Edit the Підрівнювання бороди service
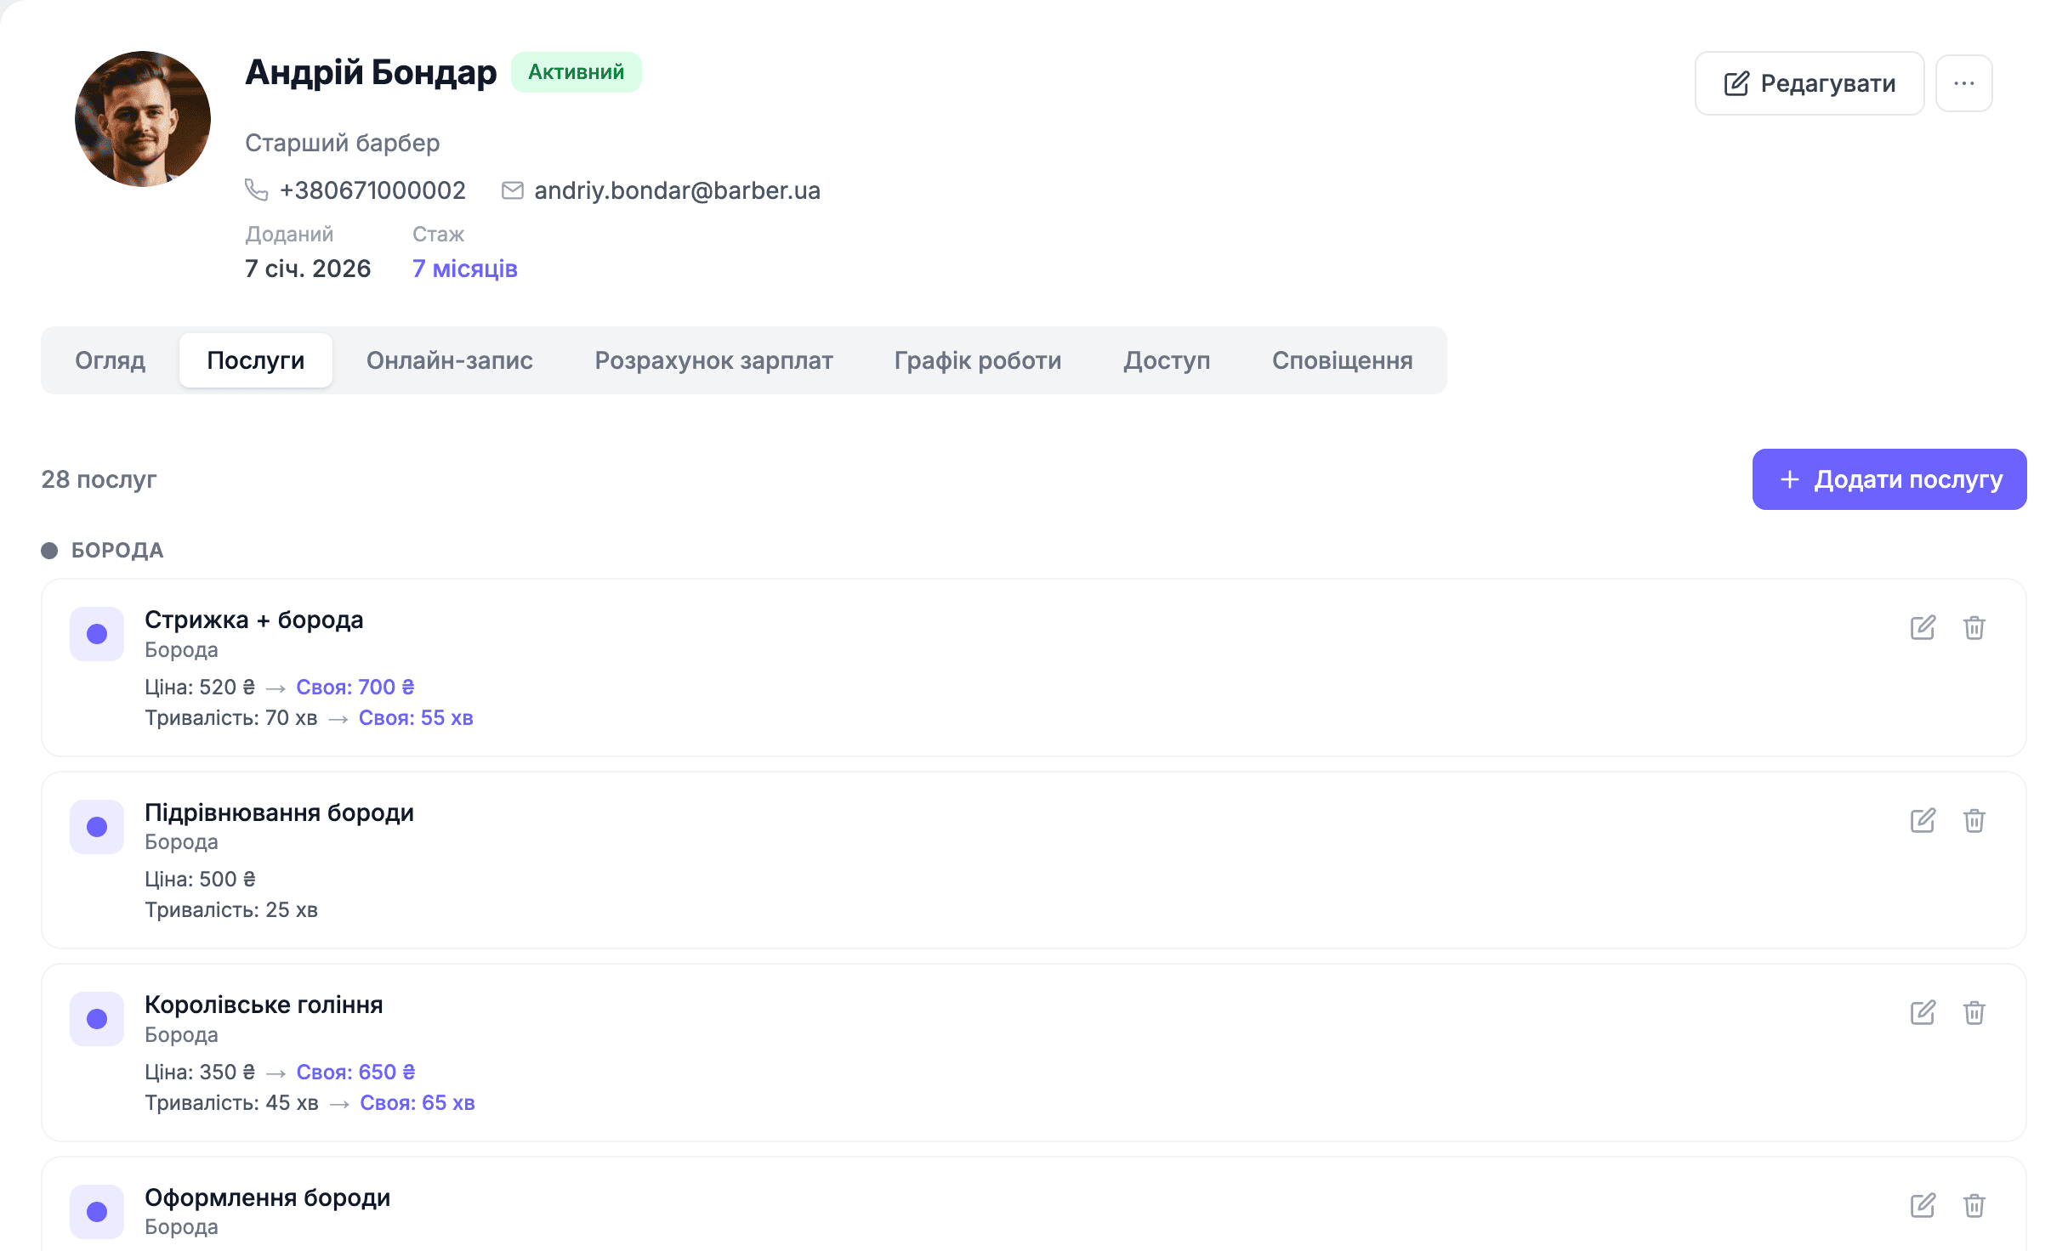Viewport: 2068px width, 1251px height. (x=1923, y=821)
